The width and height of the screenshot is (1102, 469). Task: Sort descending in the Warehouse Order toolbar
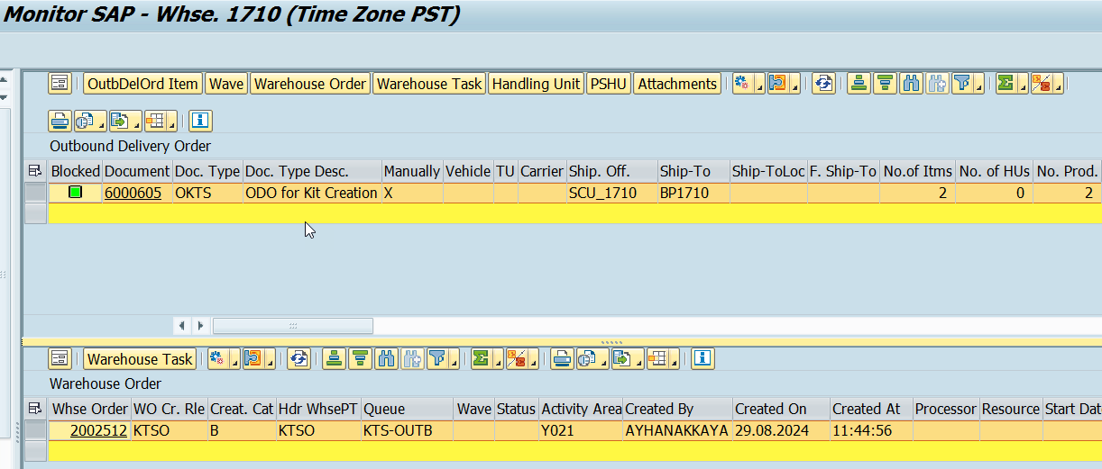361,358
